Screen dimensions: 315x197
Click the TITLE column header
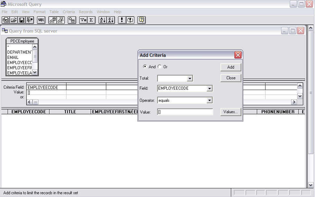(x=70, y=112)
